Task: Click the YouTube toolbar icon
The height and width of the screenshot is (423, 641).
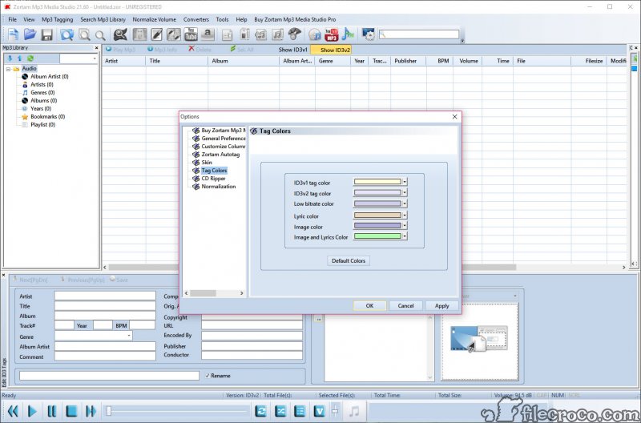Action: point(191,34)
